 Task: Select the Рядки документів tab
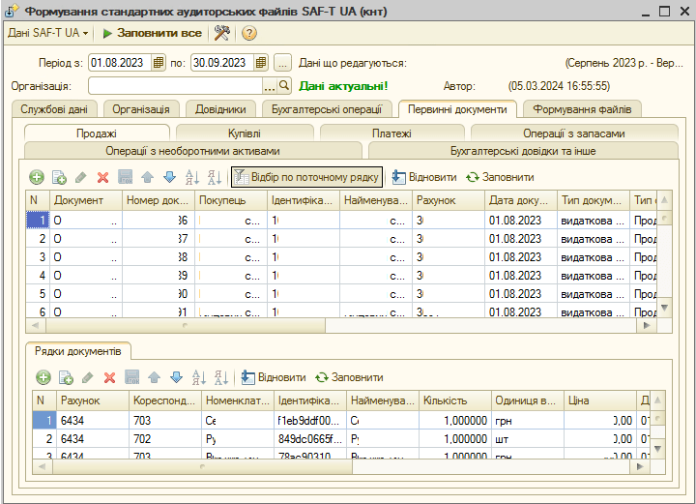coord(78,351)
